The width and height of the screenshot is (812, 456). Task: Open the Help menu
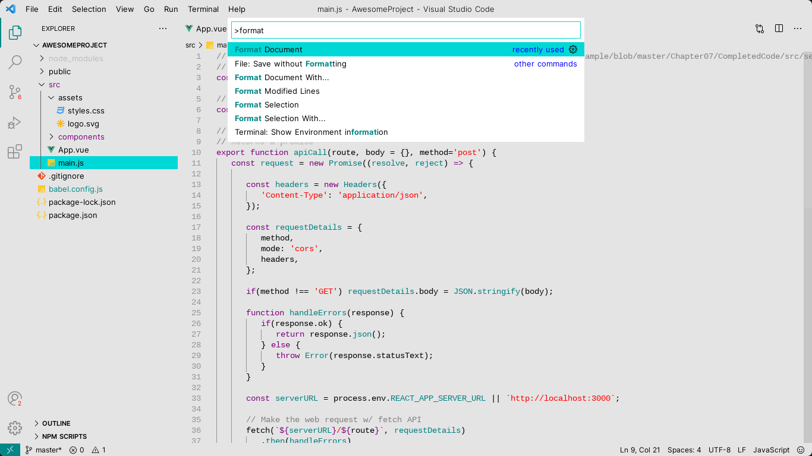(237, 9)
